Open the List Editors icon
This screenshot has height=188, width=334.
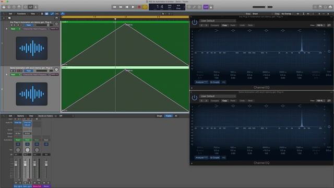pyautogui.click(x=315, y=7)
